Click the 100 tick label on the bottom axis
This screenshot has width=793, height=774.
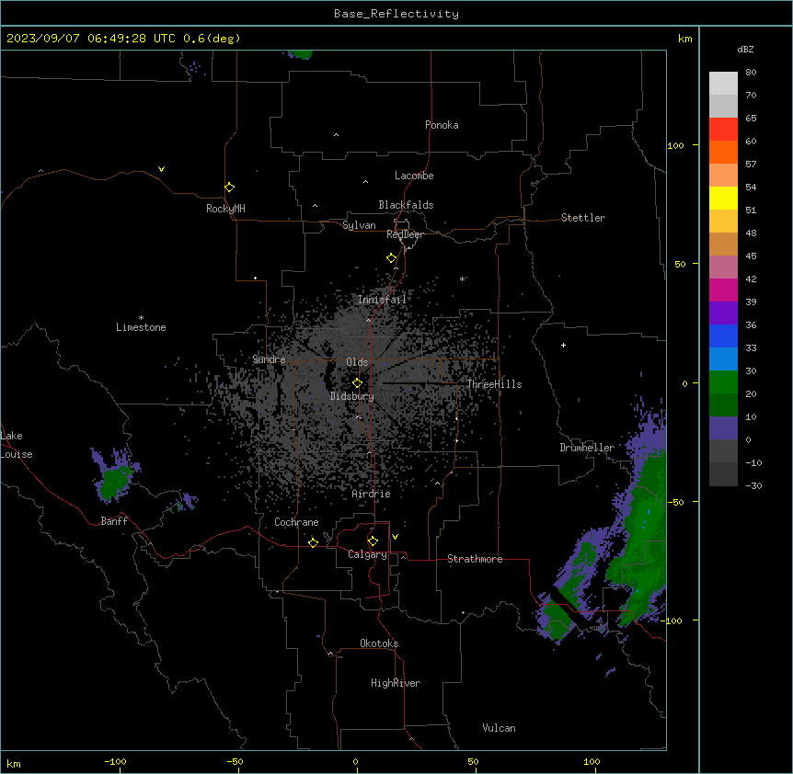[x=592, y=761]
